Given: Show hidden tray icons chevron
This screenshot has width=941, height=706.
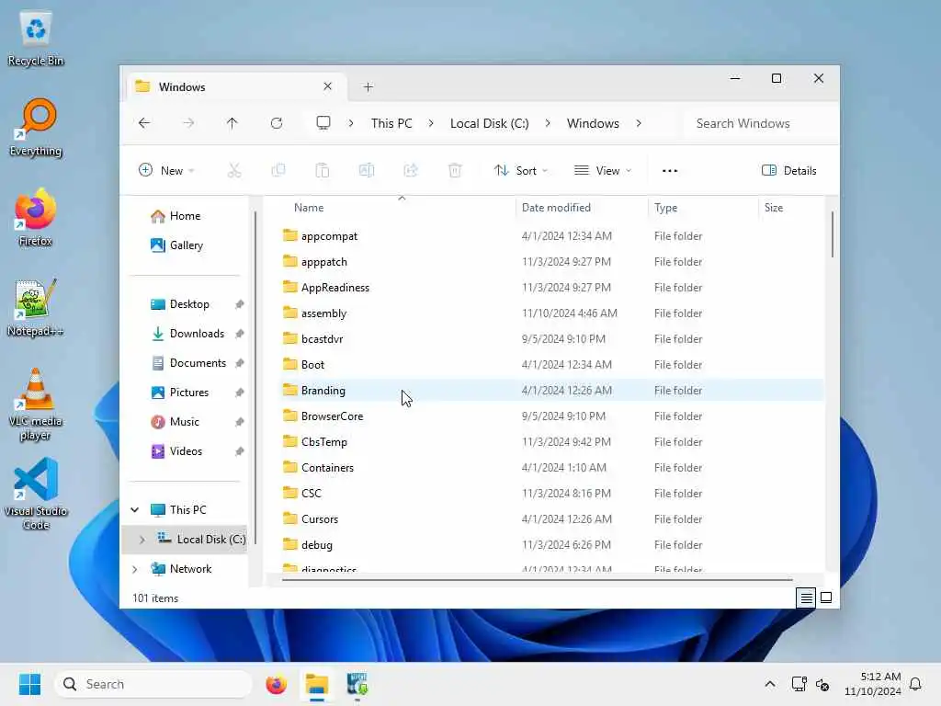Looking at the screenshot, I should (x=770, y=684).
